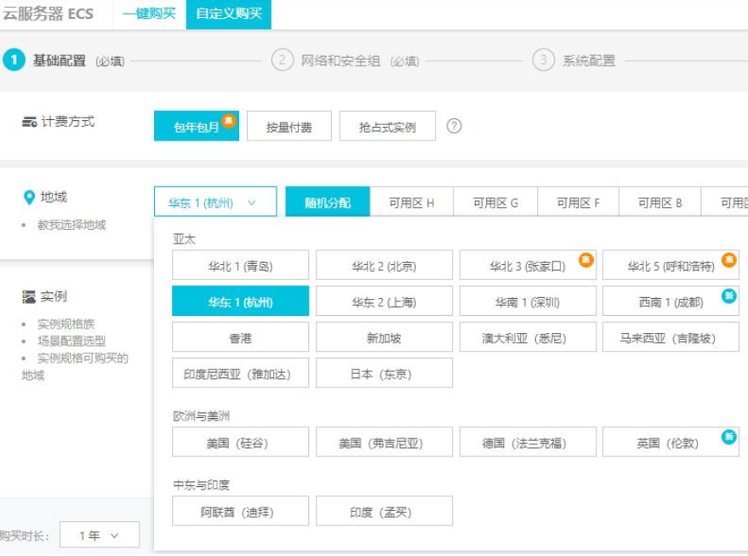Click the 计费方式 billing icon
Image resolution: width=748 pixels, height=556 pixels.
coord(29,122)
